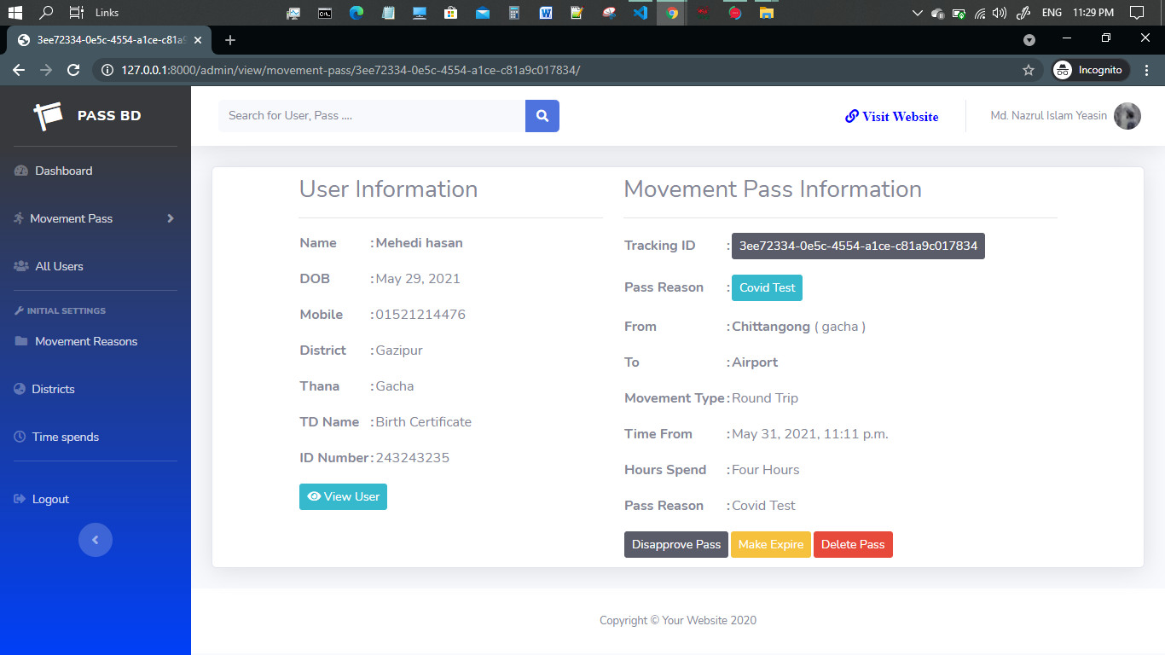The height and width of the screenshot is (655, 1165).
Task: Click the Districts globe icon
Action: (20, 389)
